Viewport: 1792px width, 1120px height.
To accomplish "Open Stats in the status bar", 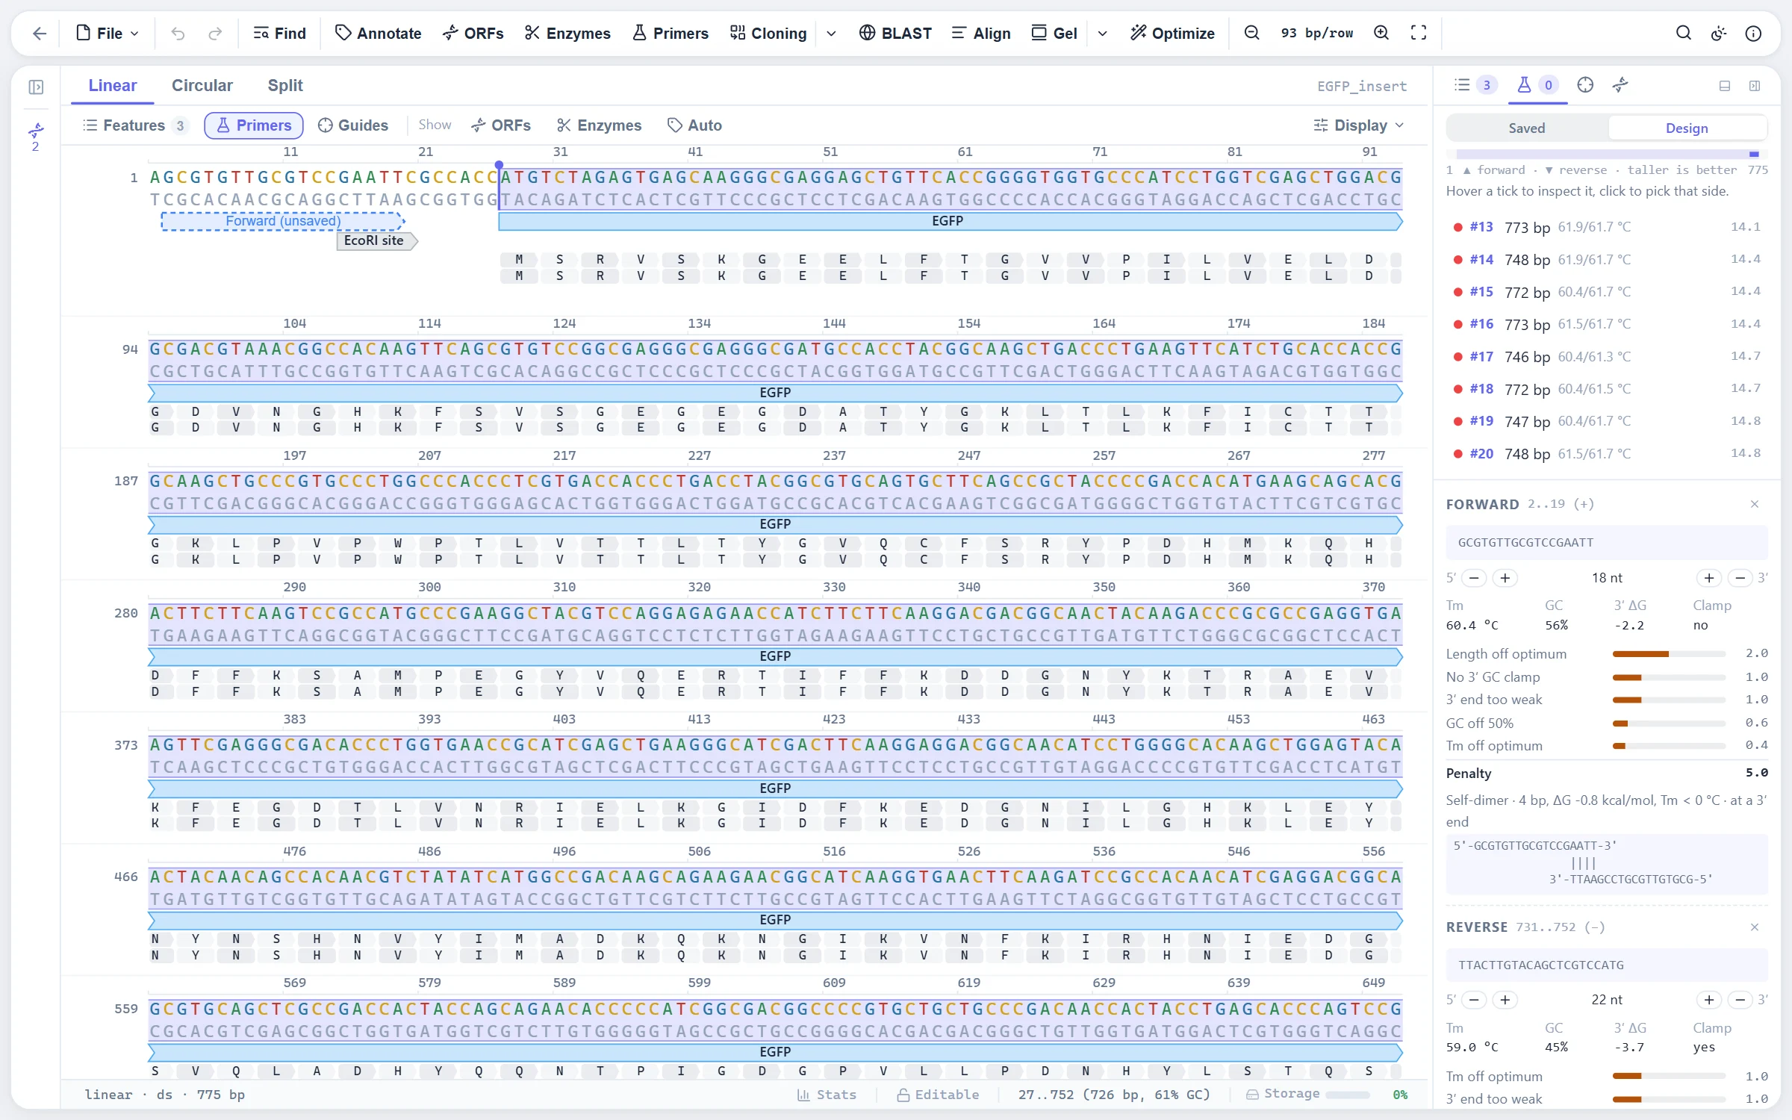I will [x=826, y=1095].
